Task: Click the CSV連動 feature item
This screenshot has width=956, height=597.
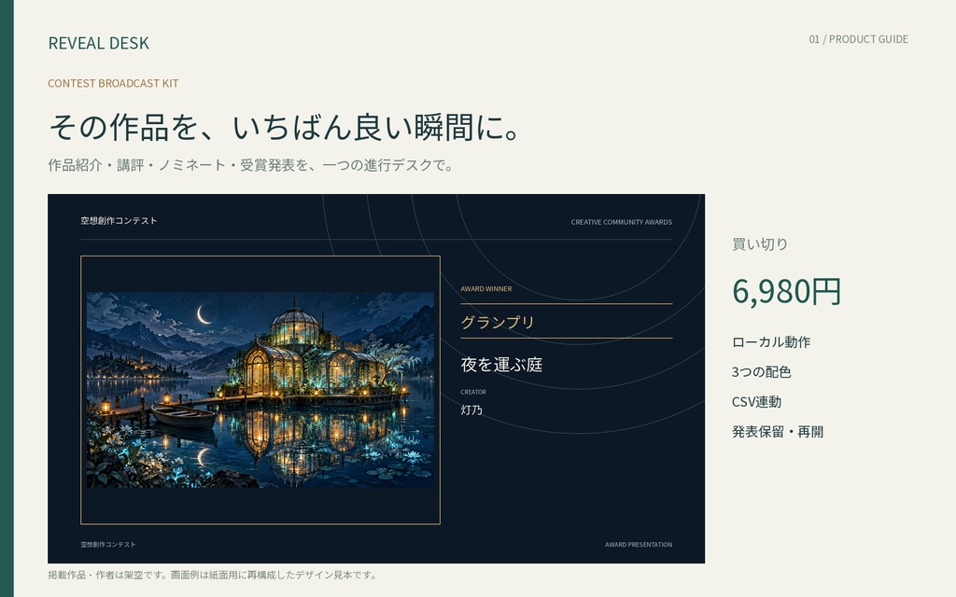Action: [756, 402]
